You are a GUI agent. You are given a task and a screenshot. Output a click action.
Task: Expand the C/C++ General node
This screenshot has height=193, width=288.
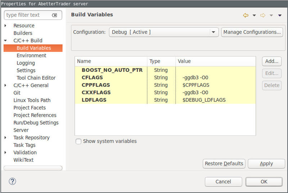pos(5,85)
